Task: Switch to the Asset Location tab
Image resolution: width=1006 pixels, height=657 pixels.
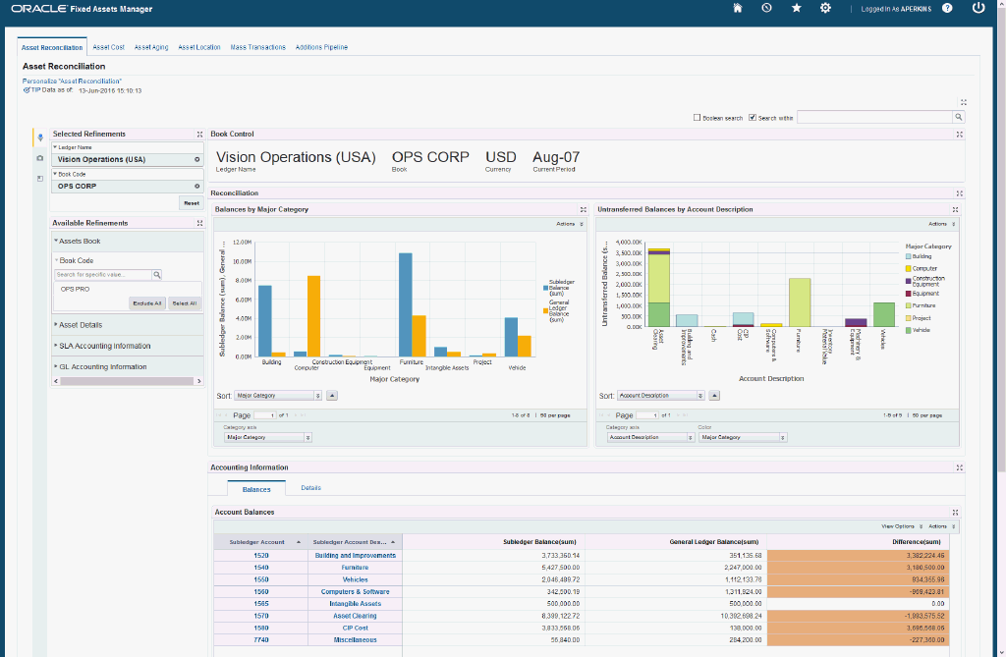Action: 198,47
